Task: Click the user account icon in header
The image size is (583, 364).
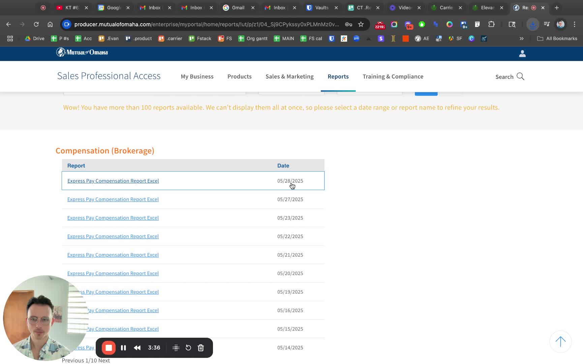Action: click(522, 54)
